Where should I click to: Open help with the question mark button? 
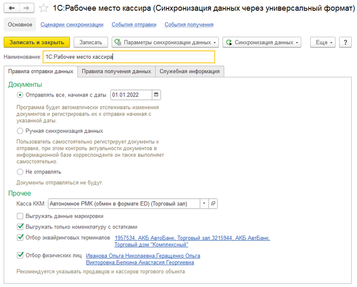345,42
